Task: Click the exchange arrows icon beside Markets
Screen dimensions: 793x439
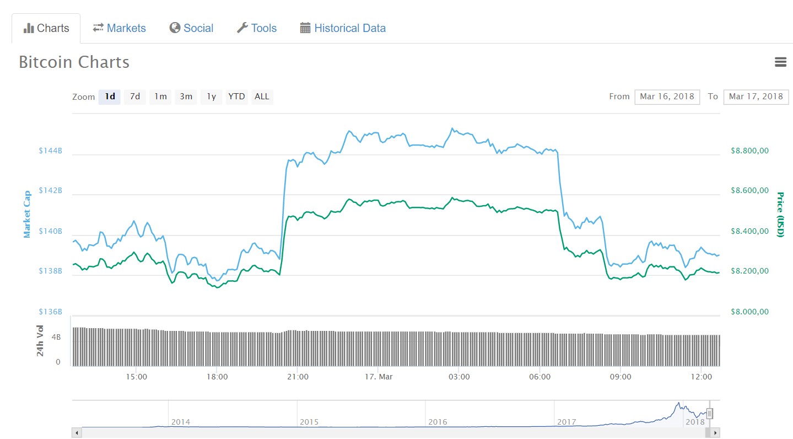Action: point(98,28)
